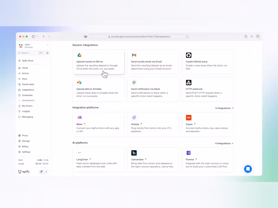The image size is (278, 208).
Task: Show browser tab overview icon
Action: (258, 37)
